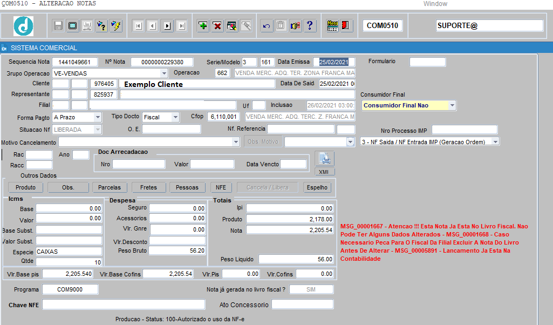Click the NFE button

[x=221, y=187]
